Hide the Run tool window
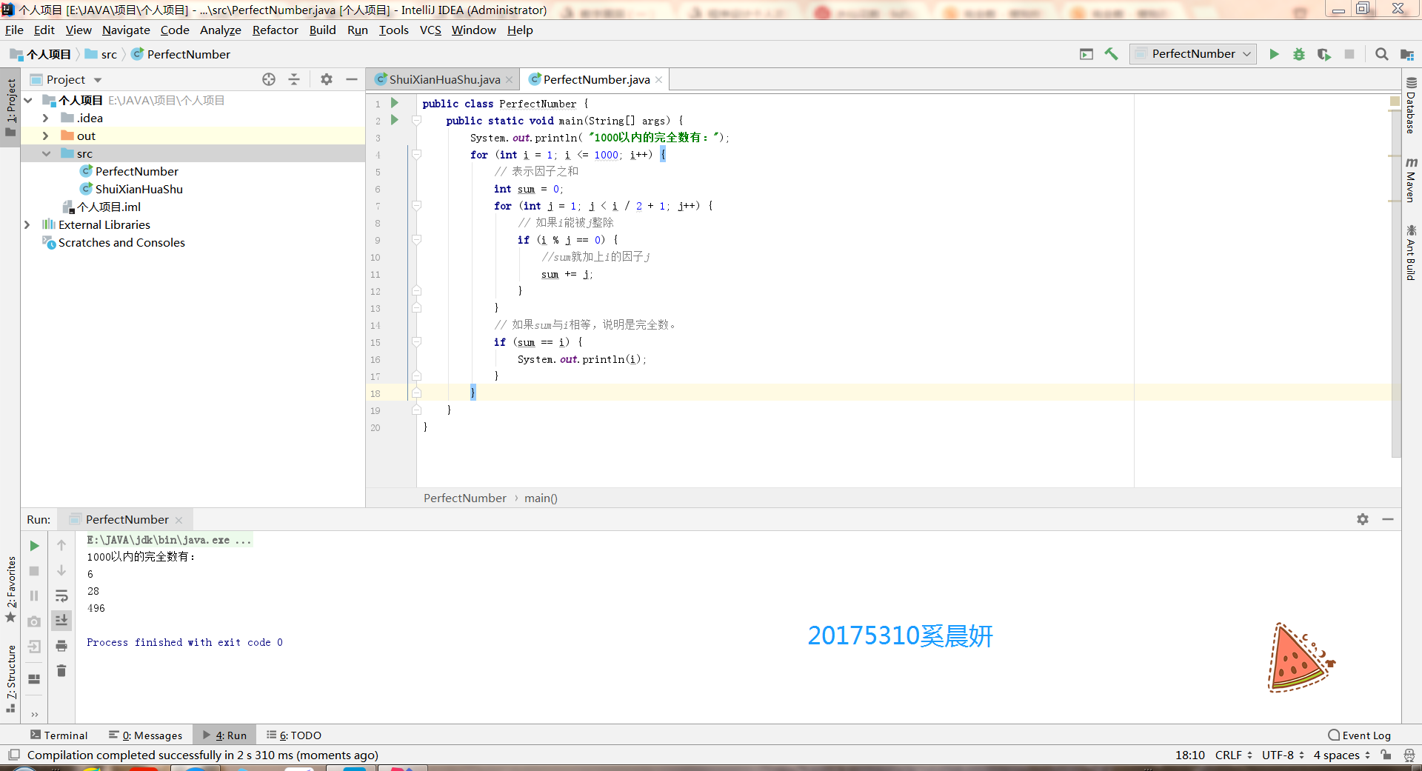Image resolution: width=1422 pixels, height=771 pixels. pyautogui.click(x=1388, y=519)
